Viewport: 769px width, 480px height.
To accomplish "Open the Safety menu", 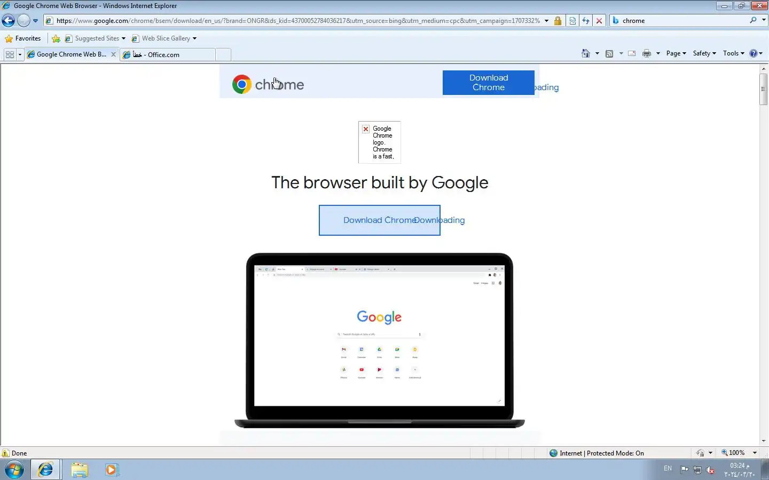I will [x=704, y=53].
